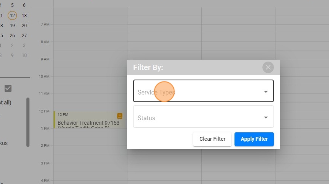Image resolution: width=329 pixels, height=184 pixels.
Task: Pick date 13 in the mini calendar
Action: [24, 15]
